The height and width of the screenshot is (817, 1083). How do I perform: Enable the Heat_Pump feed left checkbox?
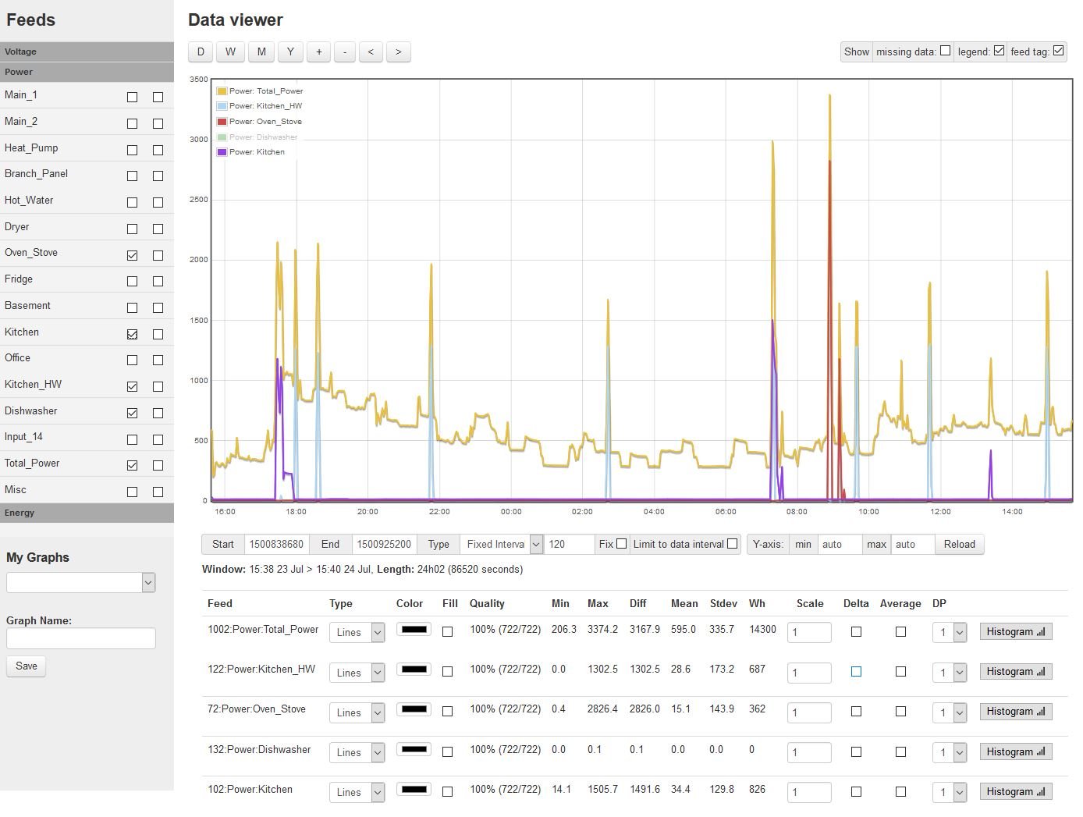coord(132,150)
